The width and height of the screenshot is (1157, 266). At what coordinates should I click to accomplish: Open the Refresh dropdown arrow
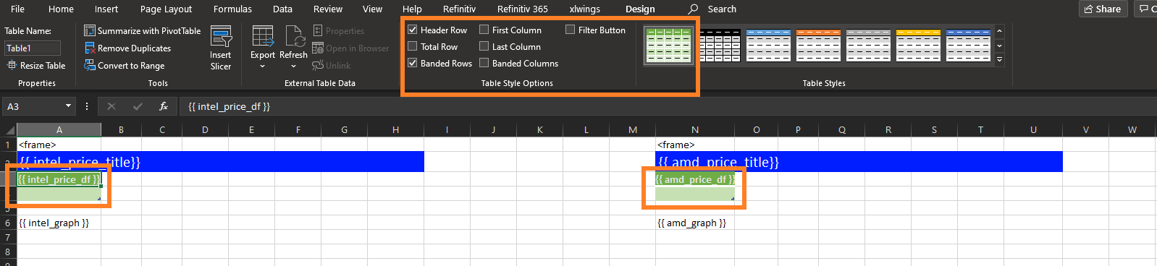pos(294,66)
